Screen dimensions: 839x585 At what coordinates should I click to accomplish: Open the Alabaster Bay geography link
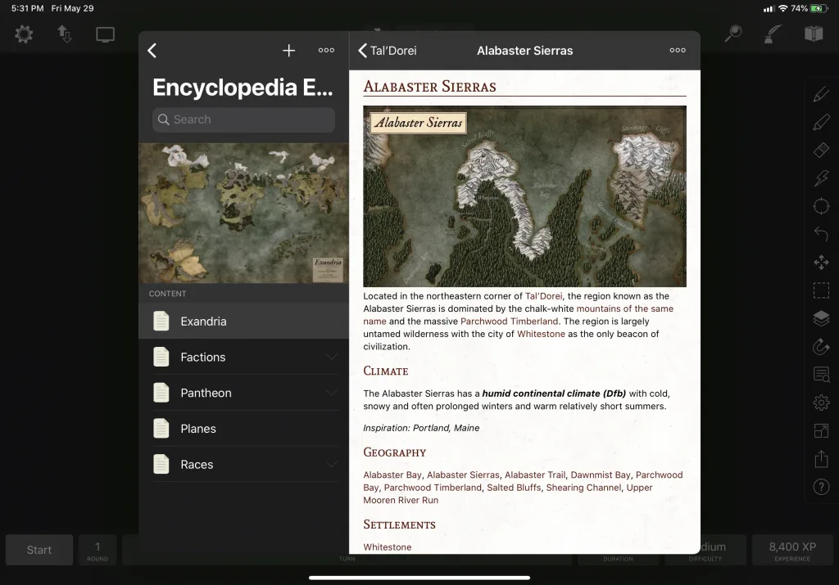click(x=392, y=475)
